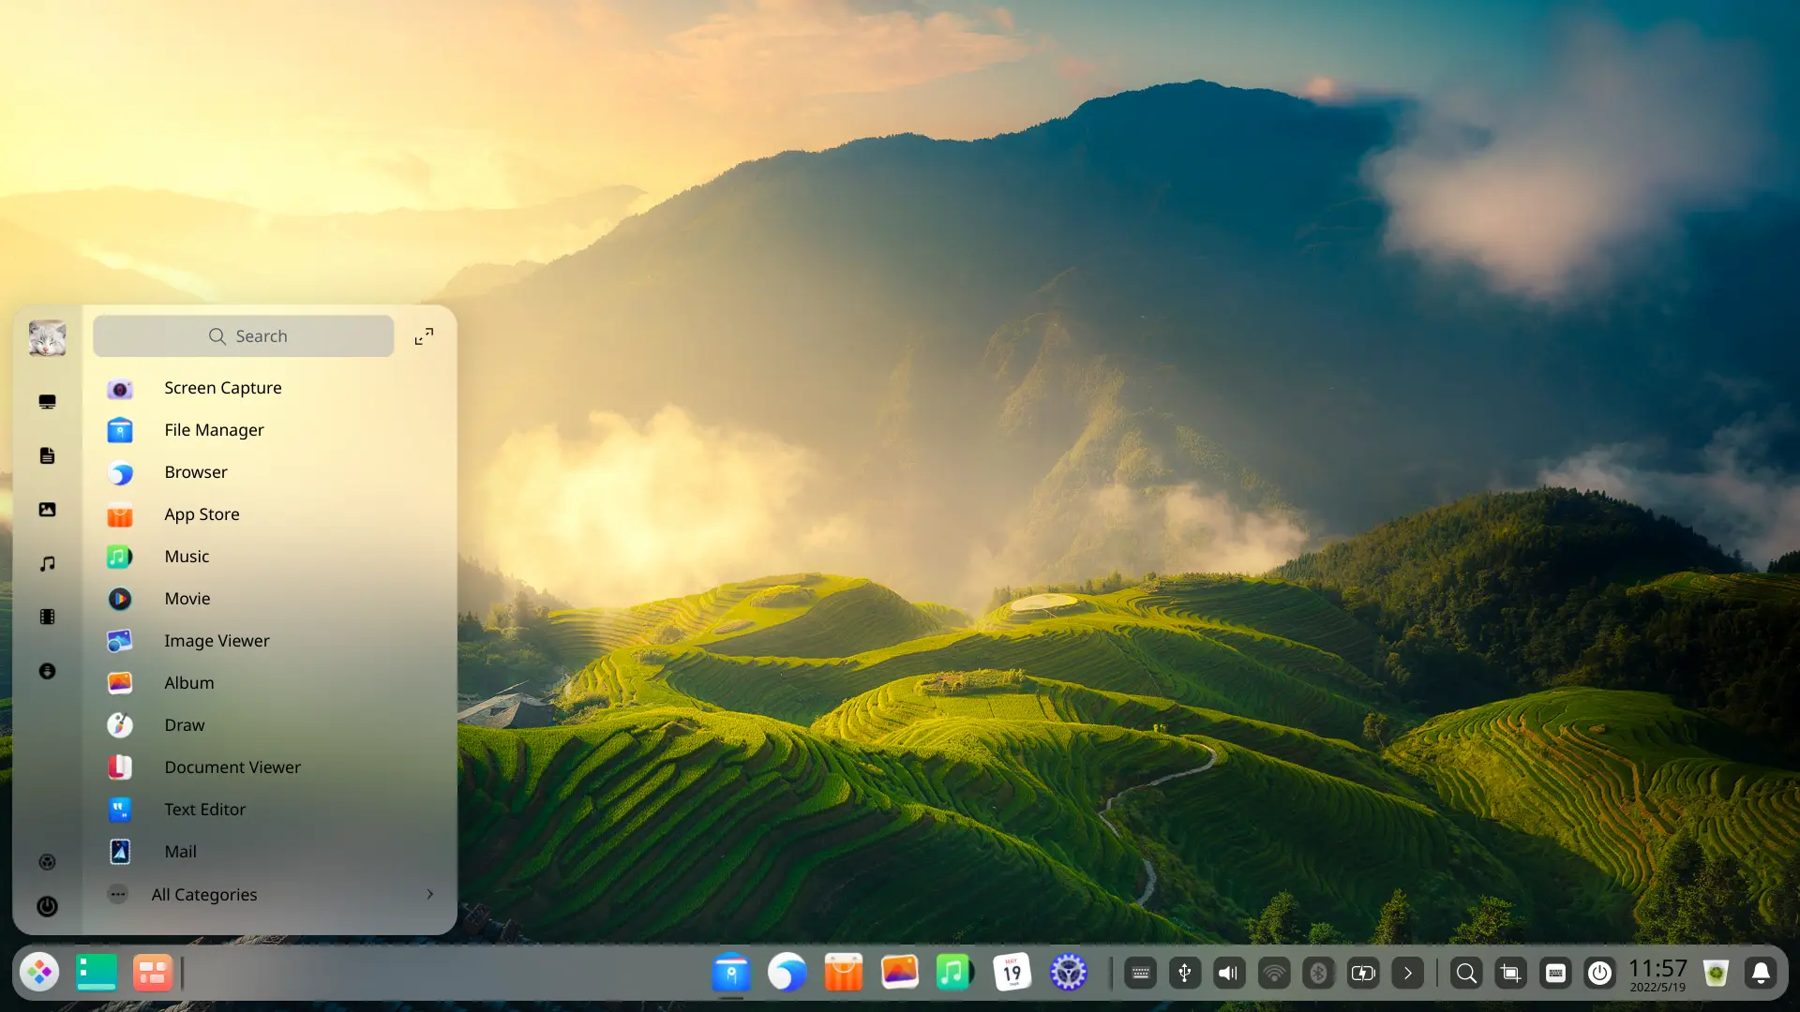Click the multitasking view dock icon

coord(152,973)
